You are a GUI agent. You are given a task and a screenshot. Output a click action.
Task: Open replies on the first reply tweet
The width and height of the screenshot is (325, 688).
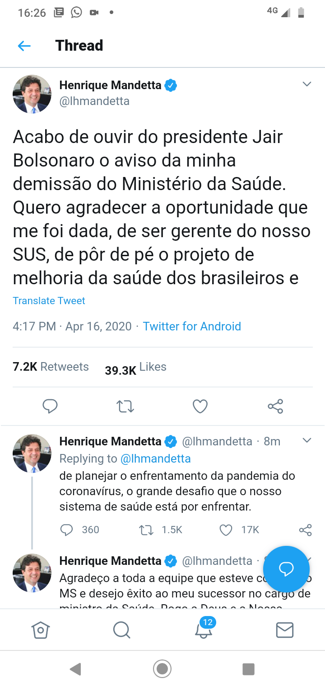click(x=66, y=530)
